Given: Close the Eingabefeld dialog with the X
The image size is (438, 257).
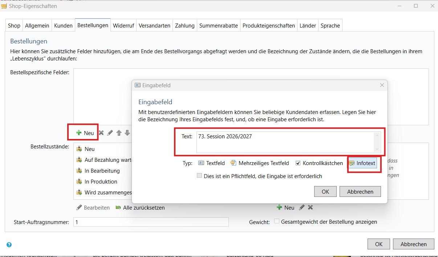Looking at the screenshot, I should pyautogui.click(x=382, y=85).
